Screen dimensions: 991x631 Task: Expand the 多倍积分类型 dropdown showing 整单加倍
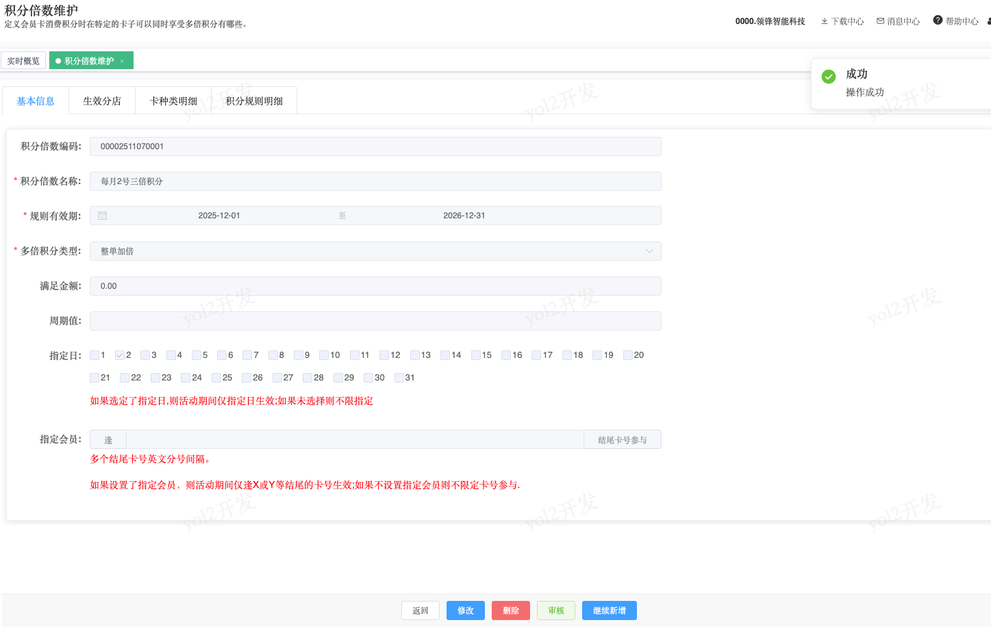tap(375, 251)
